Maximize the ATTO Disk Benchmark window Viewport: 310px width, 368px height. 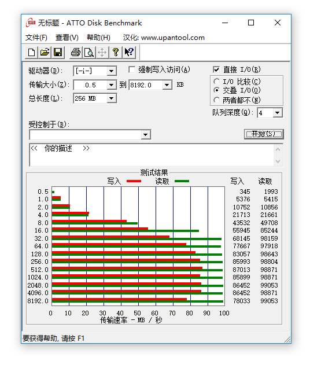click(x=251, y=23)
